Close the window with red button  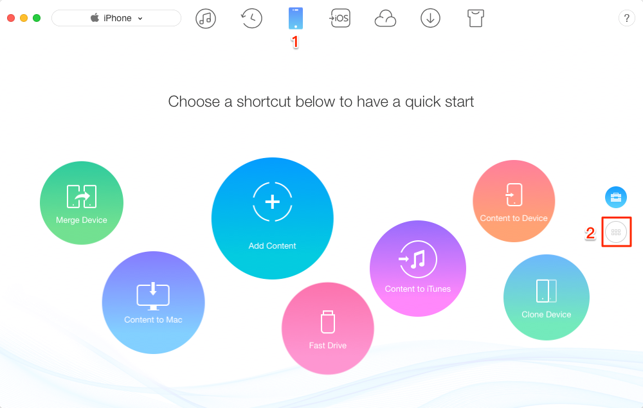[11, 18]
